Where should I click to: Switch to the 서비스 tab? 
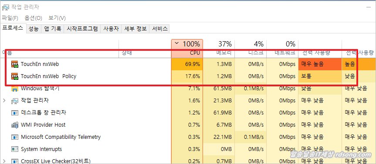click(x=159, y=29)
